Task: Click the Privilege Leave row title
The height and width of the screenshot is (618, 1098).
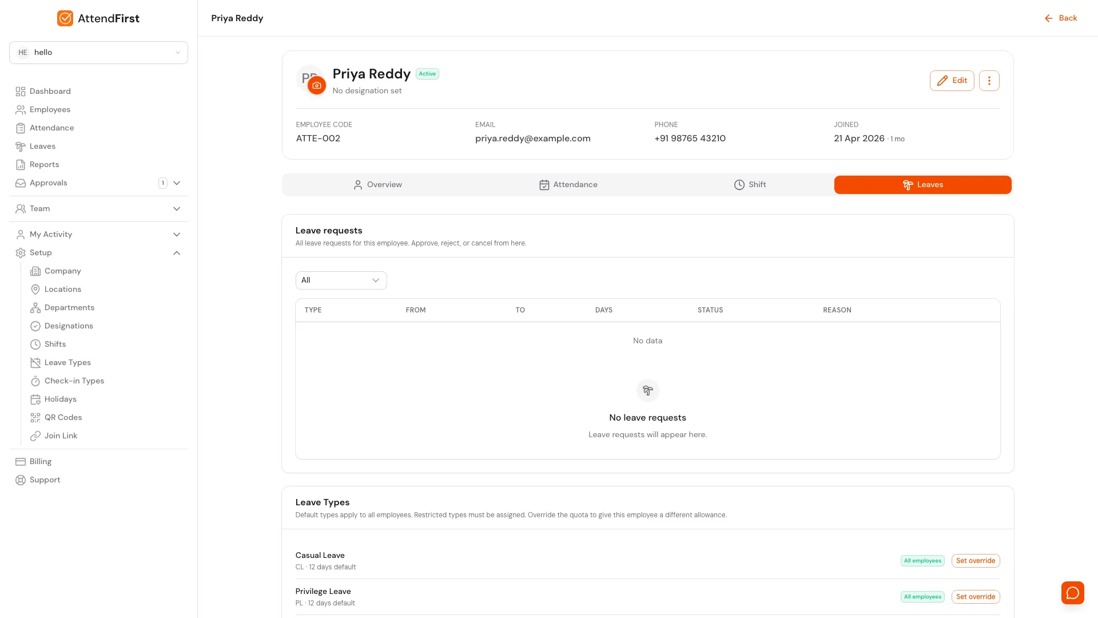Action: (323, 592)
